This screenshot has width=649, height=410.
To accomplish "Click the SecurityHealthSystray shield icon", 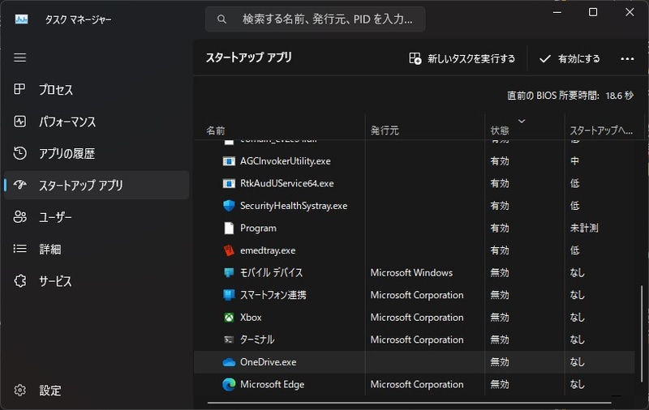I will (229, 206).
